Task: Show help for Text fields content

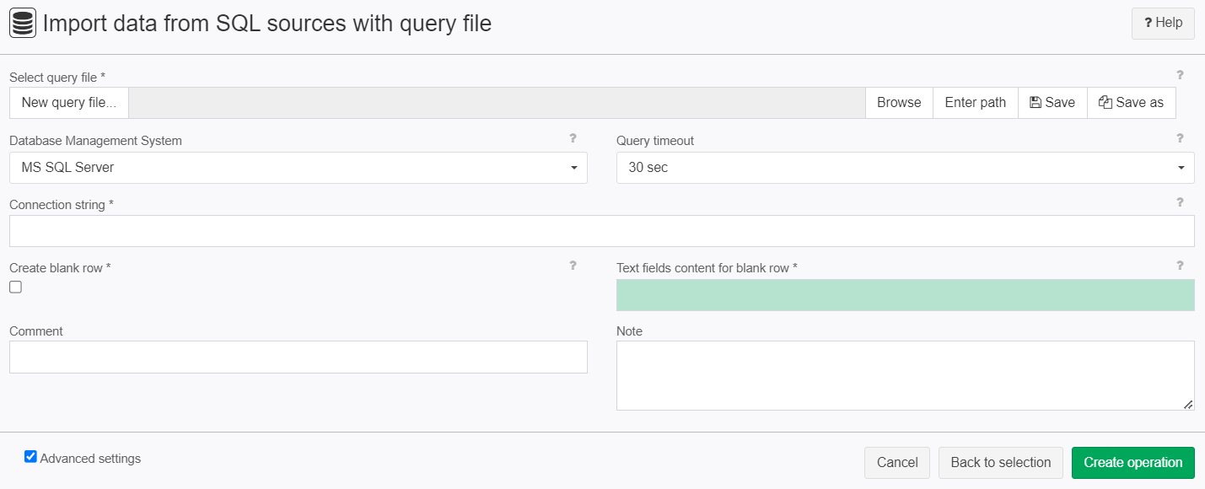Action: click(1180, 266)
